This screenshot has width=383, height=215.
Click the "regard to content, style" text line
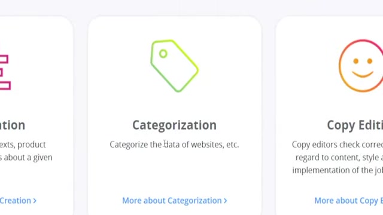[x=339, y=158]
